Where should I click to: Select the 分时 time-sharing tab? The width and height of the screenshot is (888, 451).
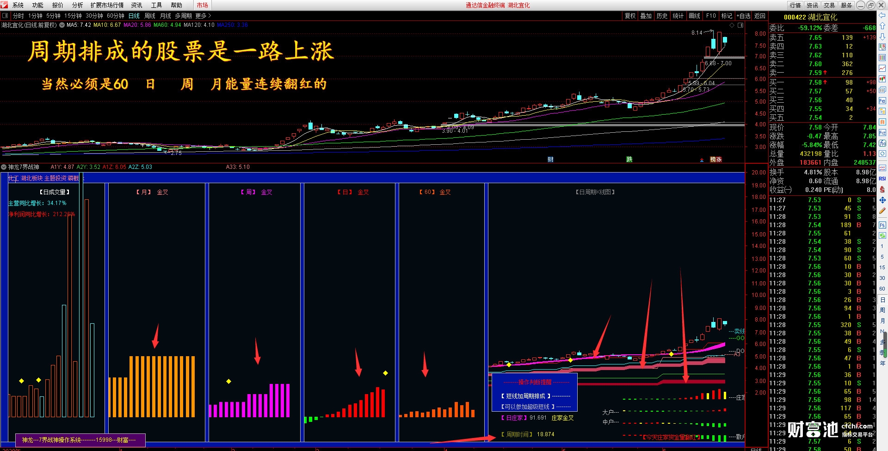[18, 16]
